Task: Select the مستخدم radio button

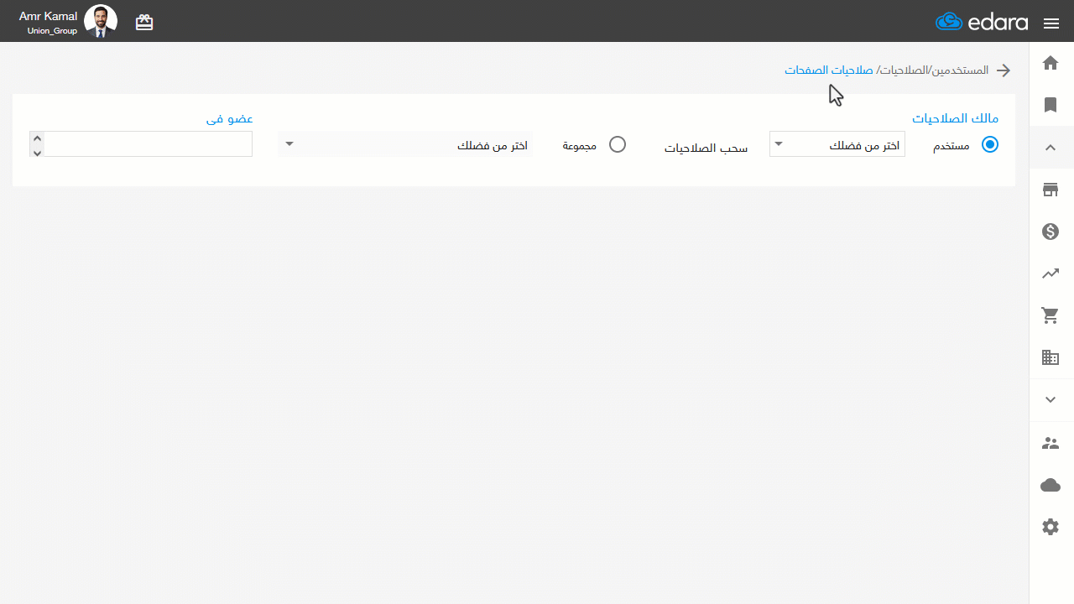Action: [x=990, y=144]
